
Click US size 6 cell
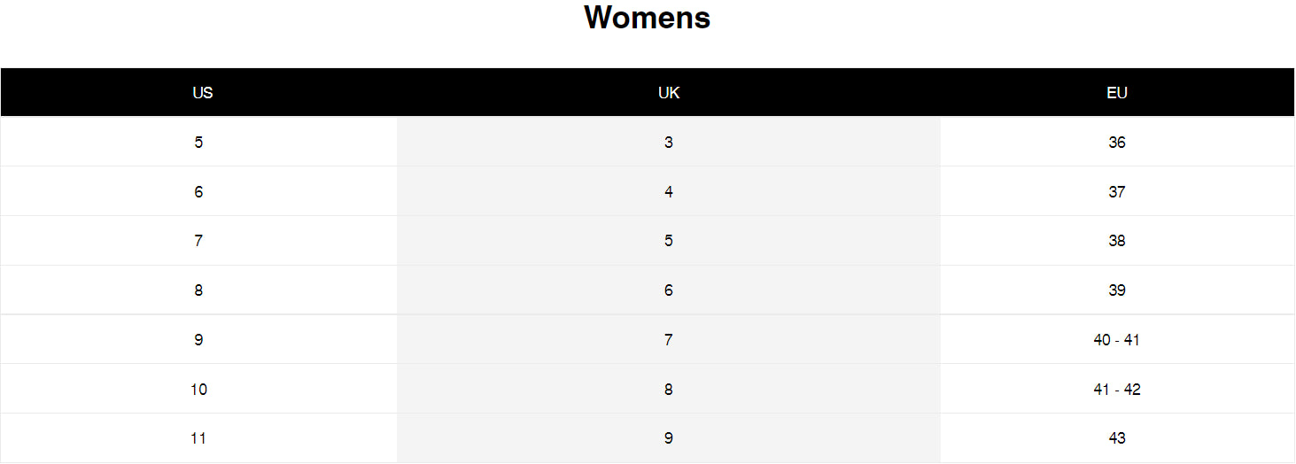(198, 192)
